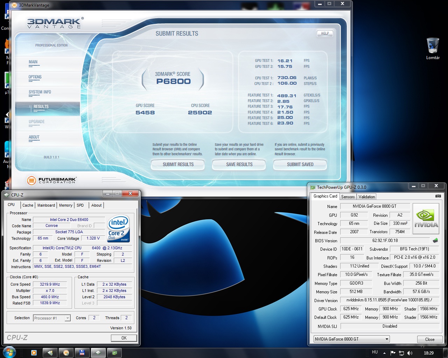Select the Graphics Card tab in GPU-Z
This screenshot has width=448, height=358.
(325, 196)
